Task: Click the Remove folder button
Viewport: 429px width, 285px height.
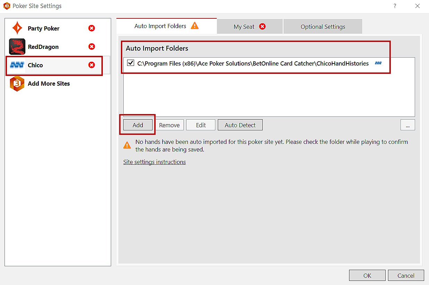Action: [x=170, y=125]
